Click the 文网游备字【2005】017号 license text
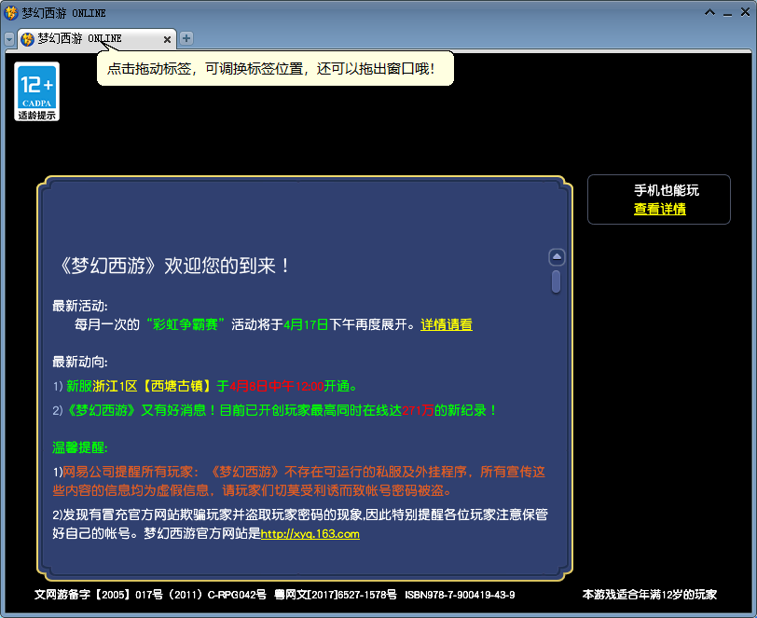Viewport: 757px width, 618px height. click(99, 595)
